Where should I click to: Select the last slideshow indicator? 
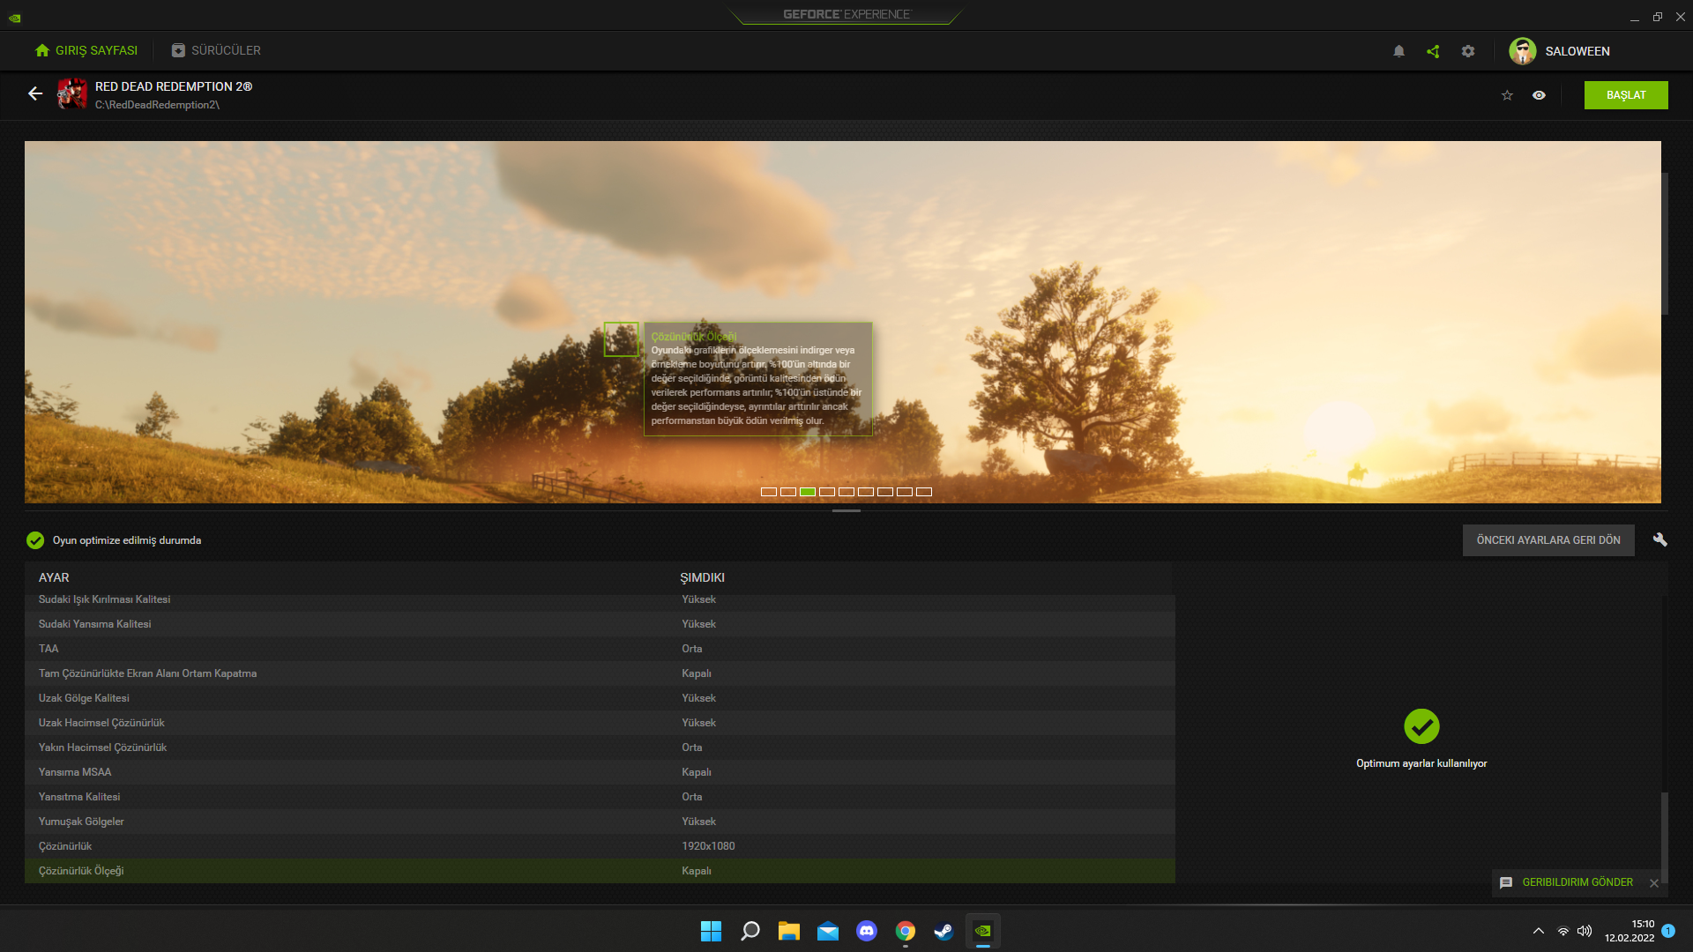pyautogui.click(x=924, y=492)
